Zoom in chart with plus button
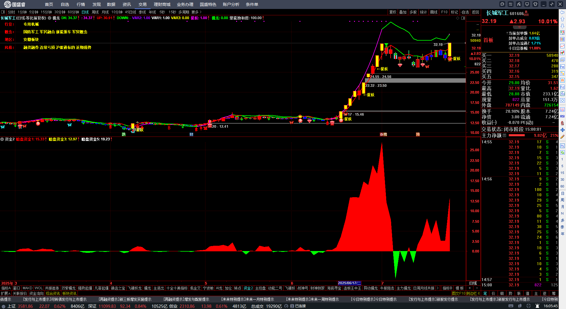Viewport: 566px width, 309px height. click(470, 288)
